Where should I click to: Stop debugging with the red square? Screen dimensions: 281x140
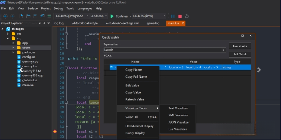coord(180,16)
